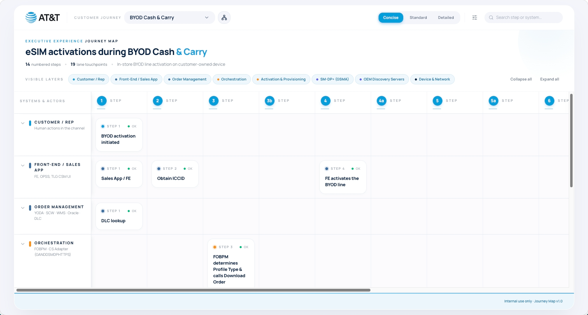Toggle the OEM Discovery Servers layer chip

(382, 79)
